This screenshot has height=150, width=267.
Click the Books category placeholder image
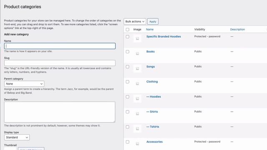[137, 54]
